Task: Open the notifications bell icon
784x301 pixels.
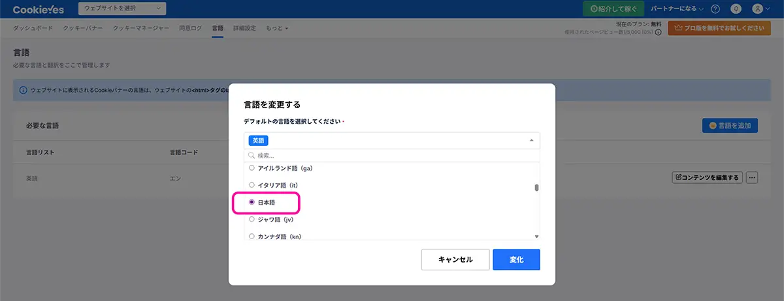Action: point(736,9)
